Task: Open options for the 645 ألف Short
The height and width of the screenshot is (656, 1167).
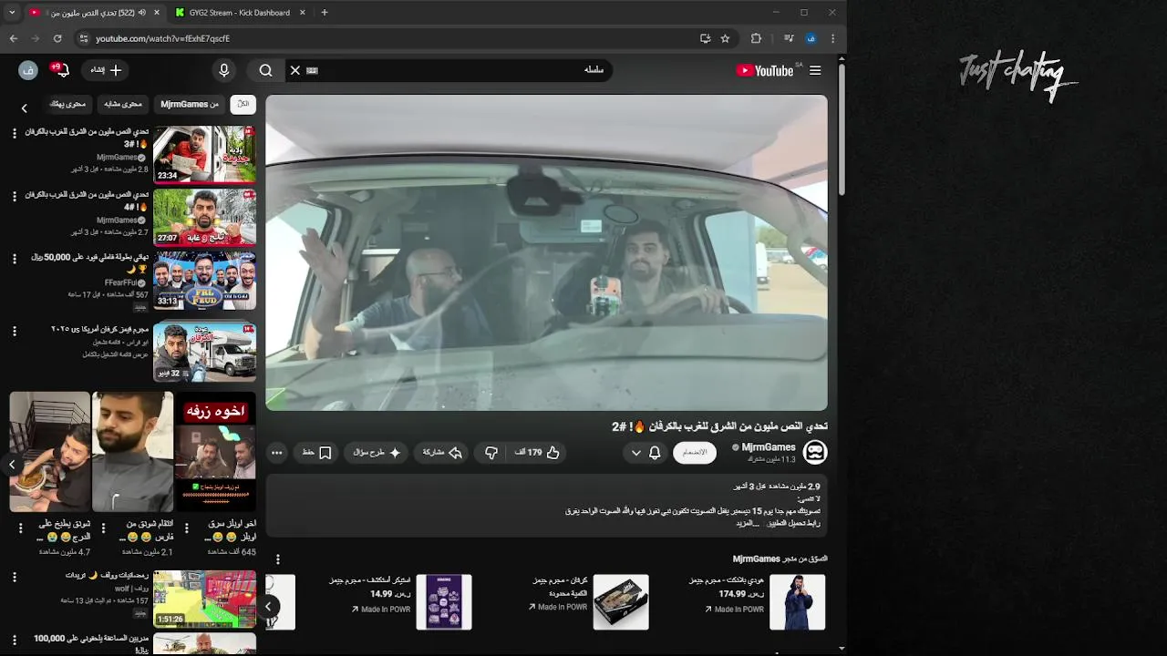Action: pos(186,527)
